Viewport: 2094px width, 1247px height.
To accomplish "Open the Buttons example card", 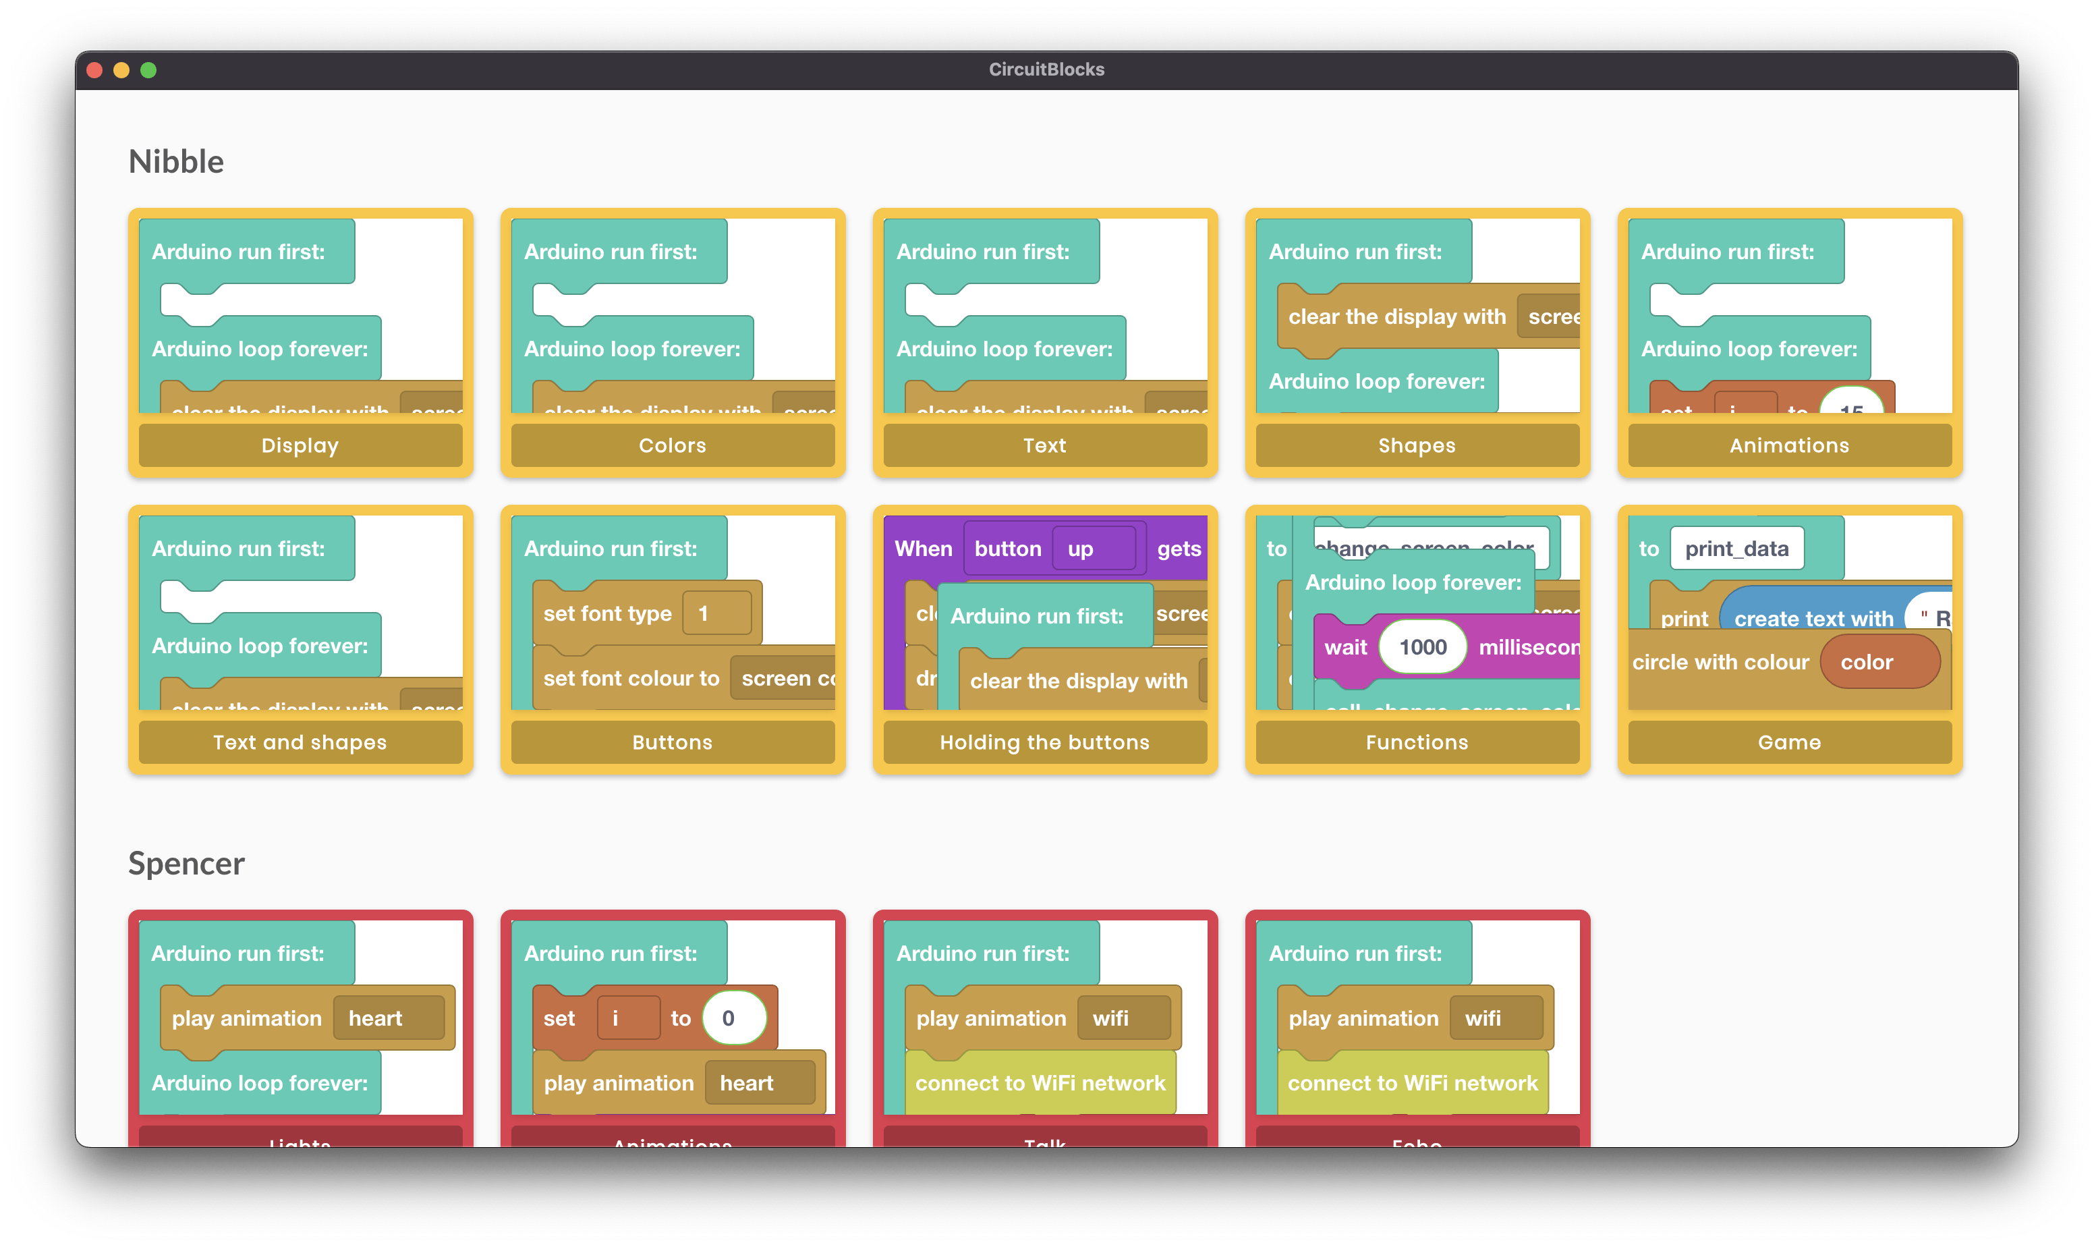I will coord(672,742).
